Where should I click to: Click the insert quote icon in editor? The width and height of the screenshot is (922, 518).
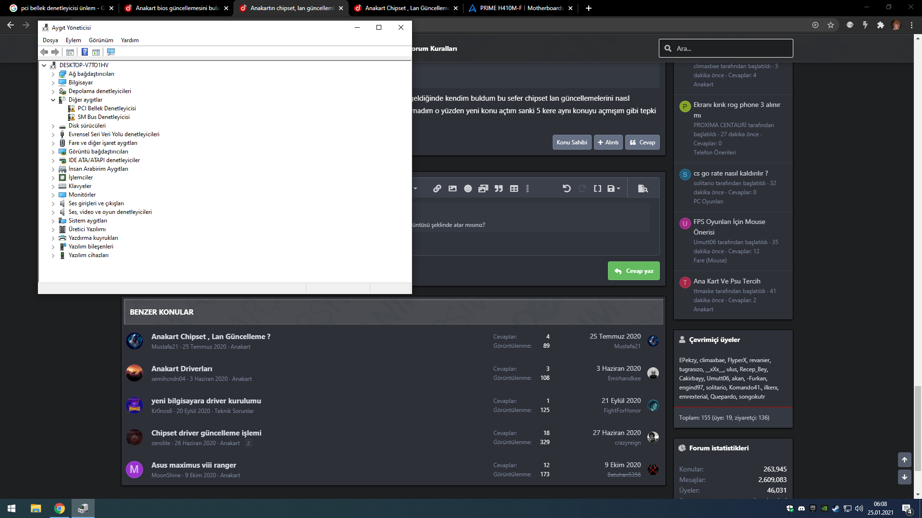pyautogui.click(x=498, y=188)
